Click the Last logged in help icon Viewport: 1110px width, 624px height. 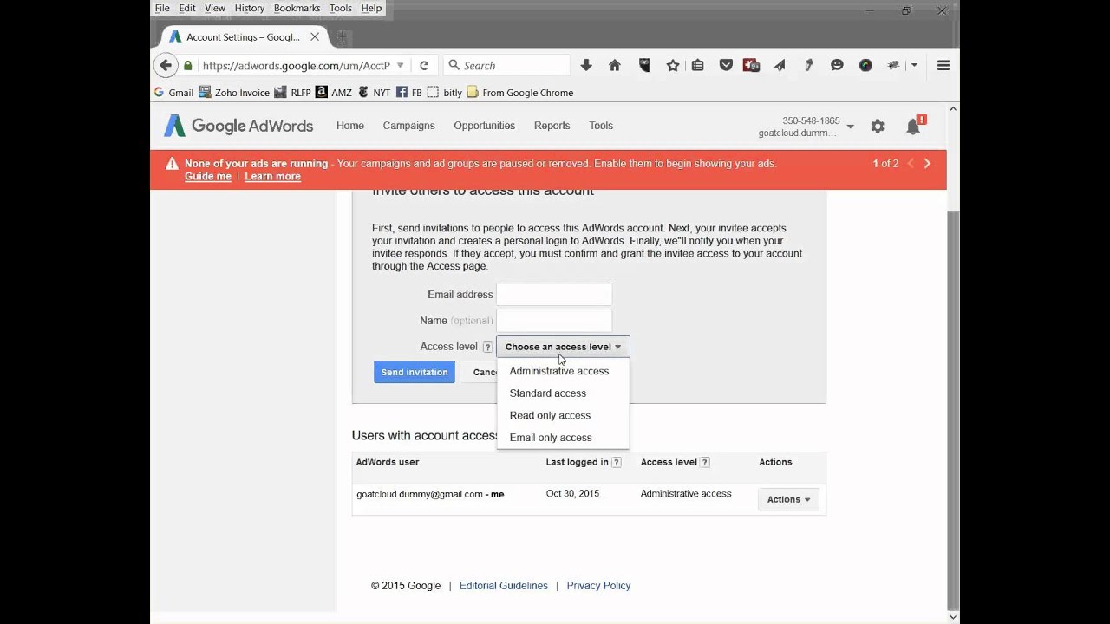click(617, 463)
